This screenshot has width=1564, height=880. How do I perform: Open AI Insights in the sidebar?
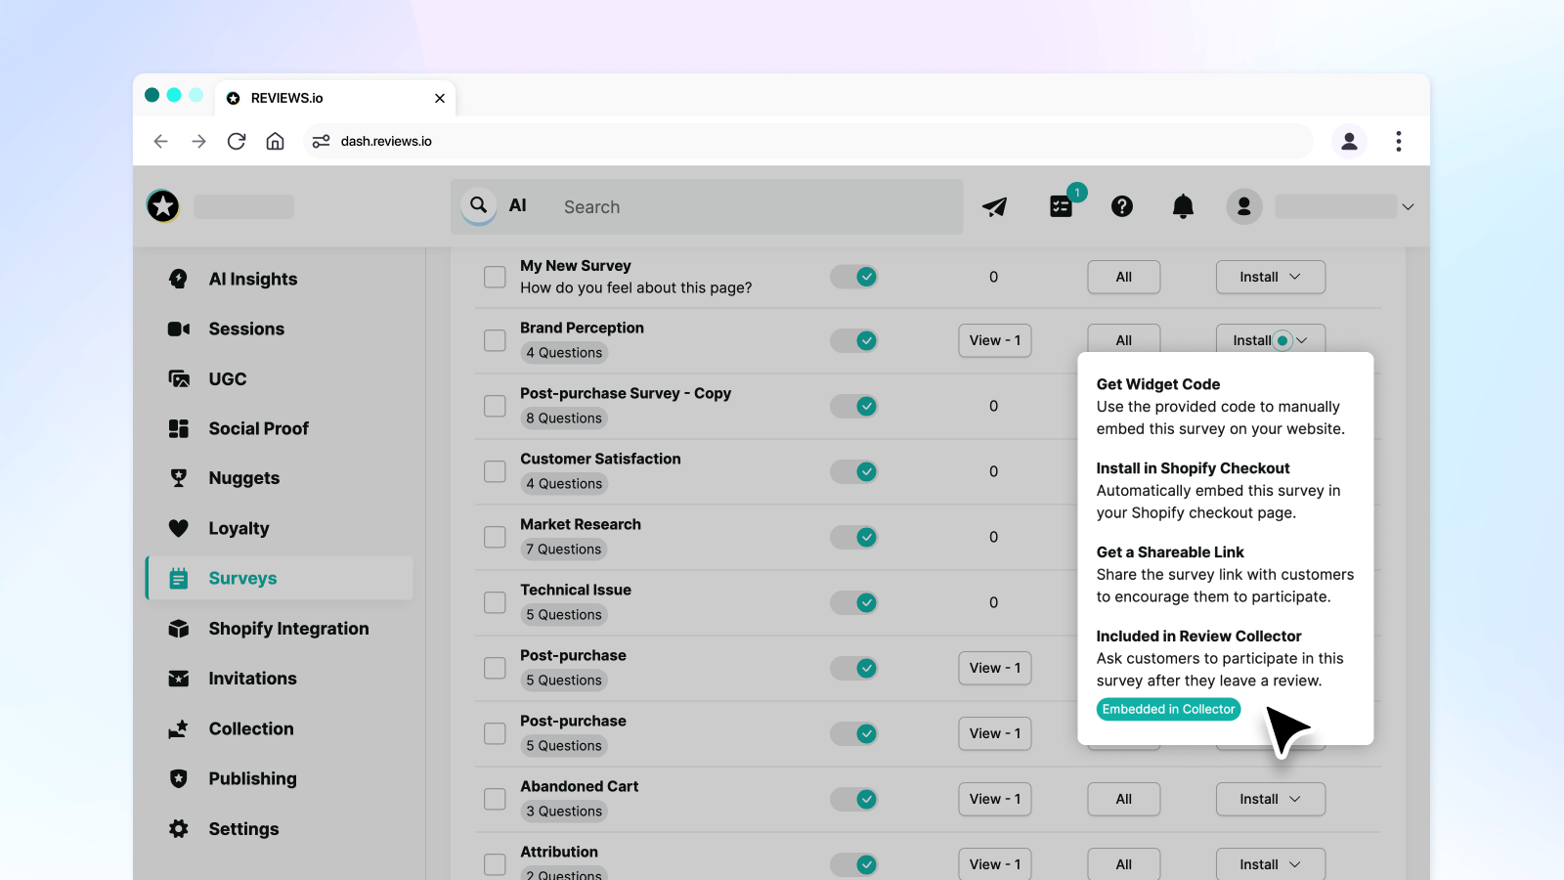coord(252,279)
